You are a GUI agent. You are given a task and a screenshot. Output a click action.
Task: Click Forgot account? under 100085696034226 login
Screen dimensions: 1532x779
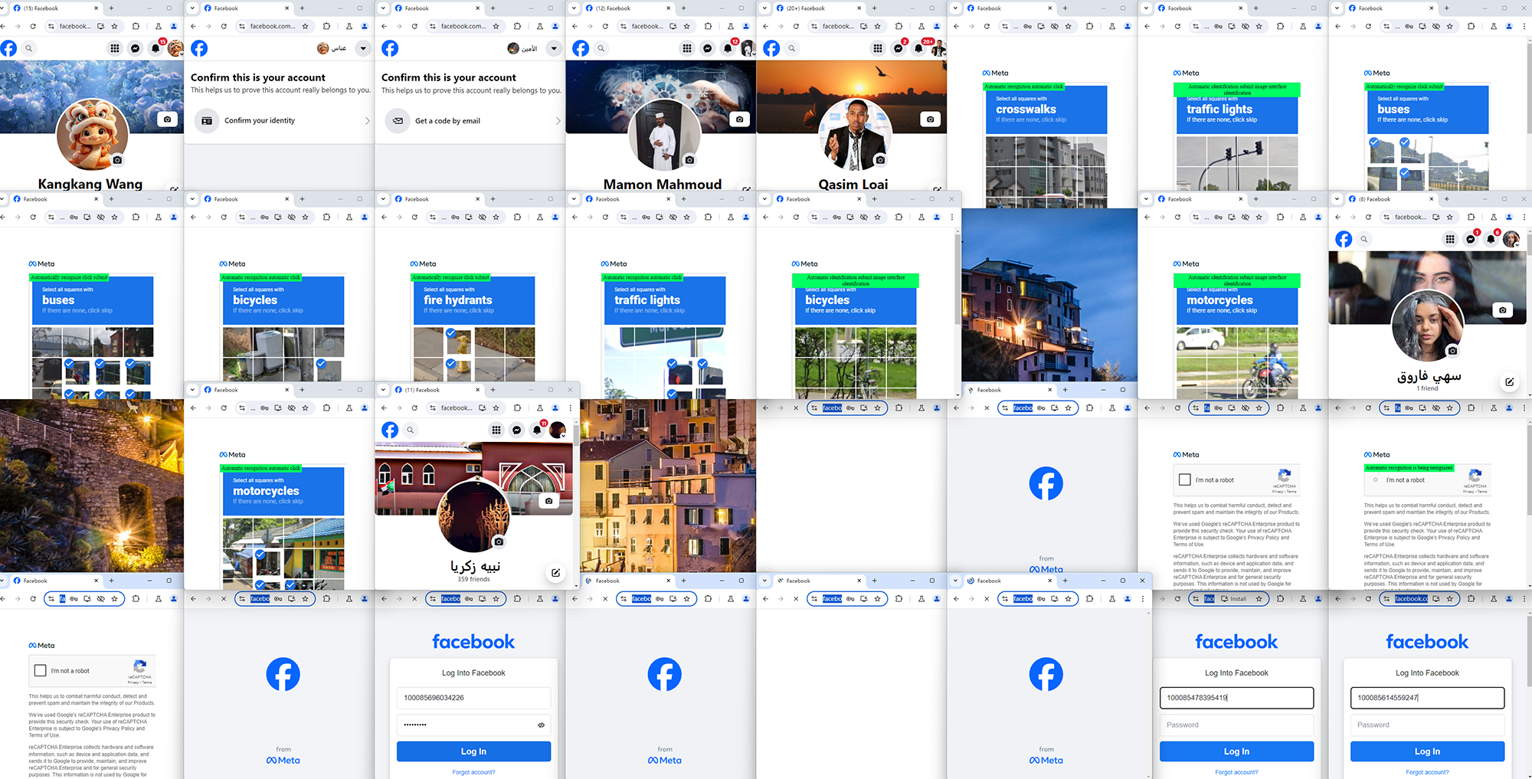(x=473, y=772)
